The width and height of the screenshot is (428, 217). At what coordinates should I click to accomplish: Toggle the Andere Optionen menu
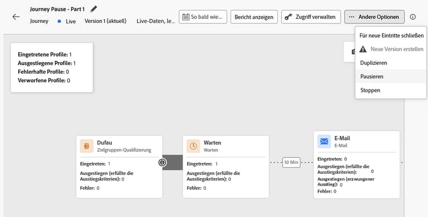374,17
